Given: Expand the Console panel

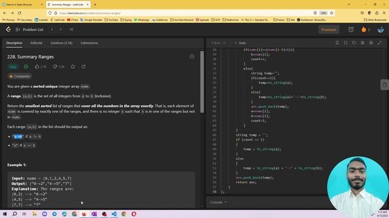Looking at the screenshot, I should point(218,202).
